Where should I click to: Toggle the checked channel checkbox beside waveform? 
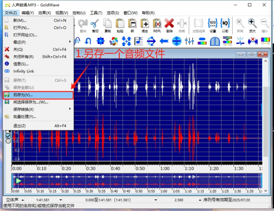pyautogui.click(x=8, y=136)
